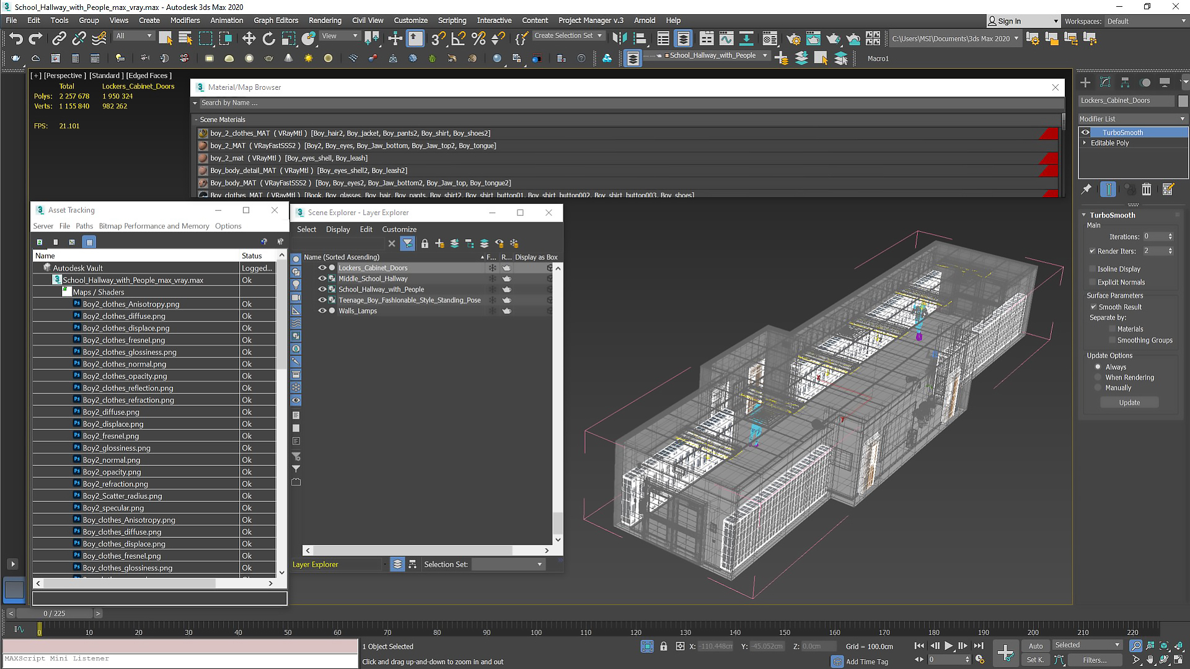
Task: Refresh the Asset Tracking list icon
Action: click(x=40, y=242)
